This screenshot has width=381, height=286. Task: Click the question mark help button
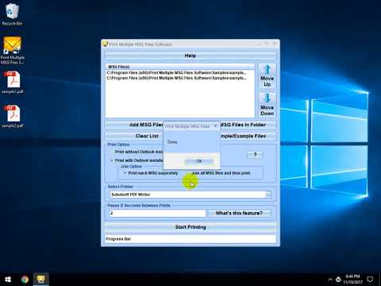click(255, 155)
